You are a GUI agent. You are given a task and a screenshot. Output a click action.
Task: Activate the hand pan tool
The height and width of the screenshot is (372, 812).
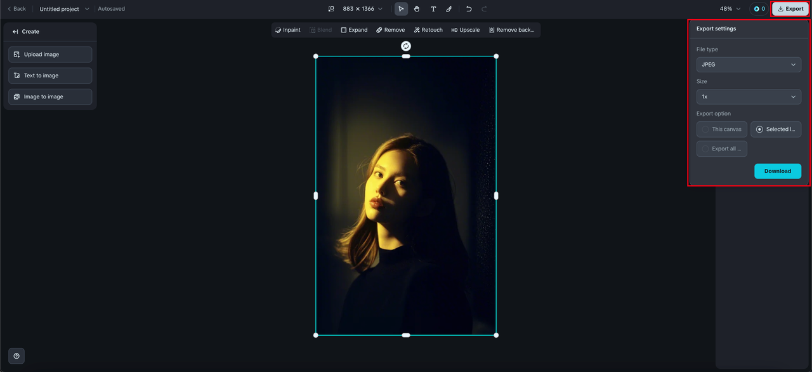(x=417, y=9)
